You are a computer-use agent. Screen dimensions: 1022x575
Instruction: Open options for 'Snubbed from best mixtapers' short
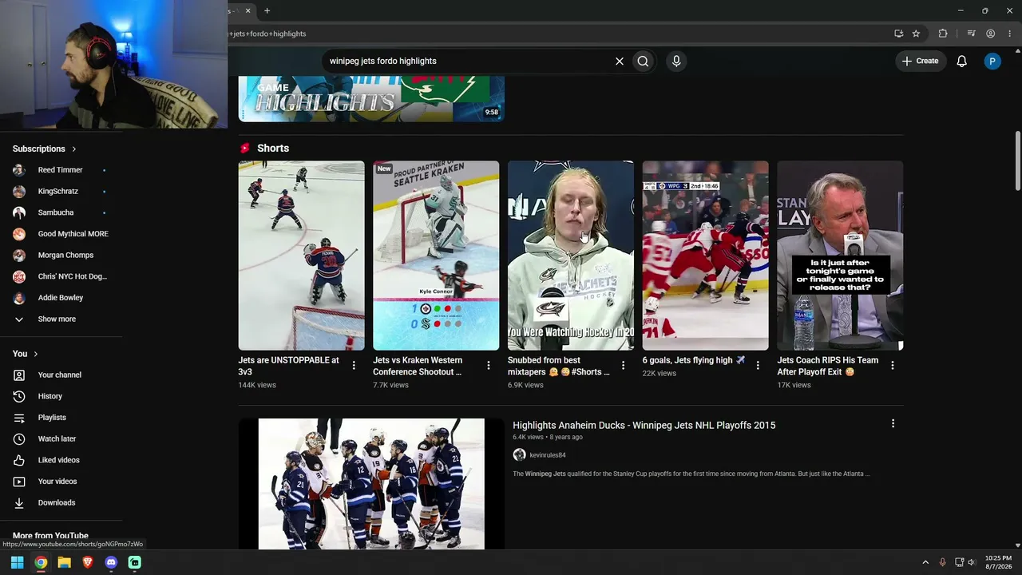tap(624, 365)
